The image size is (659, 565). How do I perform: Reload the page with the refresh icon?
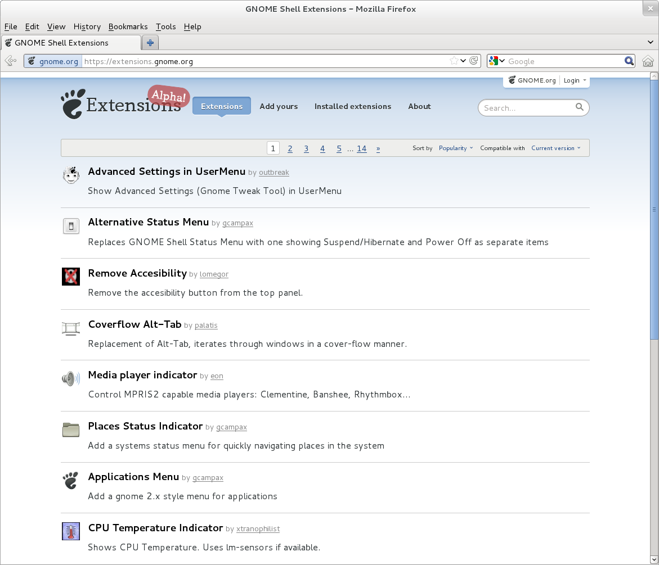click(x=474, y=61)
